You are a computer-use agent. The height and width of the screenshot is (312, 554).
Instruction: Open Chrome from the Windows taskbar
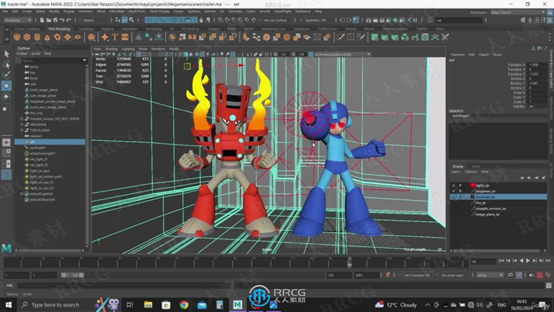[x=184, y=305]
